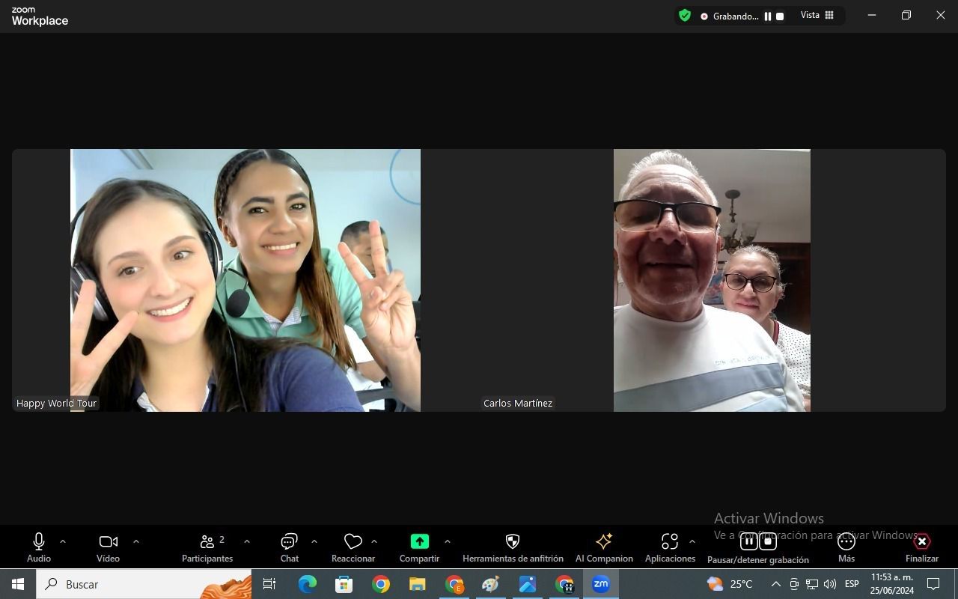Select the Happy World Tour video tile

[x=245, y=280]
